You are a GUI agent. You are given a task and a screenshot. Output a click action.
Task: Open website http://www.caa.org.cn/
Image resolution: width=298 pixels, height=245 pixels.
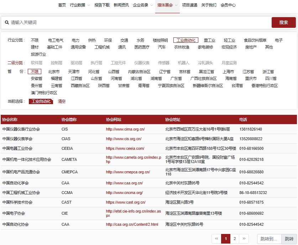124,183
